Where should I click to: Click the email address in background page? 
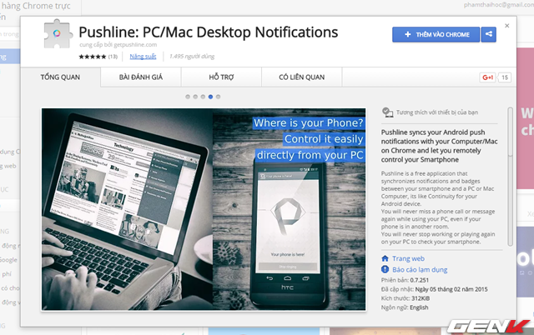tap(499, 5)
